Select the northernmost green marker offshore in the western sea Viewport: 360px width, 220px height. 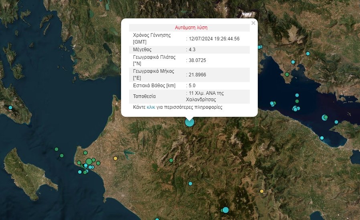57,149
